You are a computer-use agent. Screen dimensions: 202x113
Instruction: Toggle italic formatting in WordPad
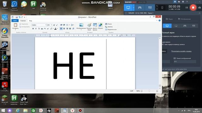click(36, 29)
